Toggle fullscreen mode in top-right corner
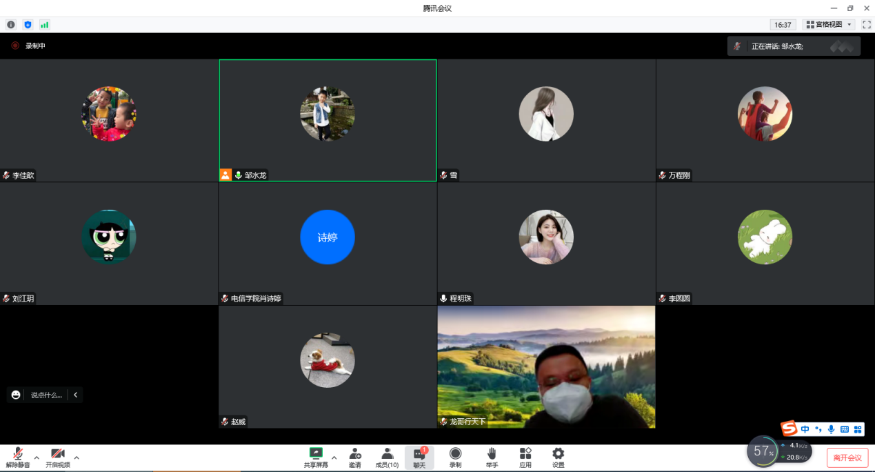The height and width of the screenshot is (472, 875). point(867,25)
